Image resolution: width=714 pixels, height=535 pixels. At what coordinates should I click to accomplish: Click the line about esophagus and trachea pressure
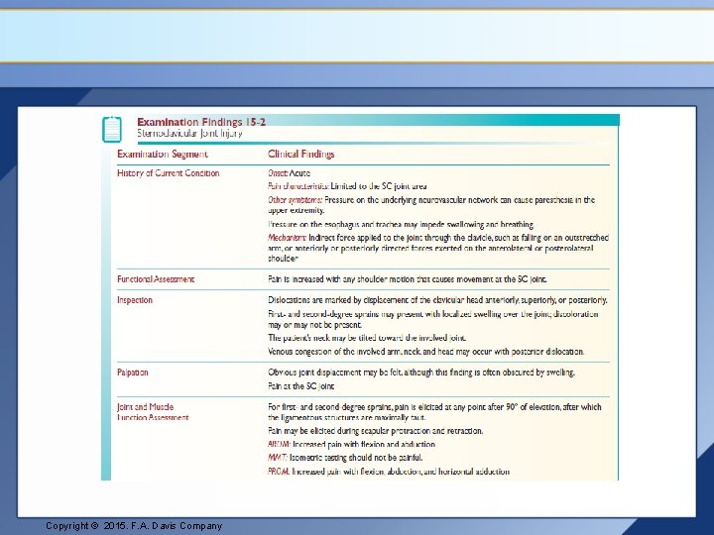tap(401, 224)
